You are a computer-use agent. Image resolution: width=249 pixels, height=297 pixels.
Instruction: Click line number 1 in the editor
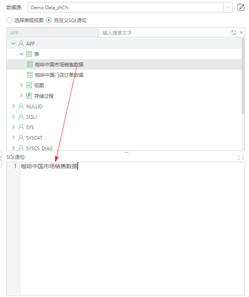(15, 166)
